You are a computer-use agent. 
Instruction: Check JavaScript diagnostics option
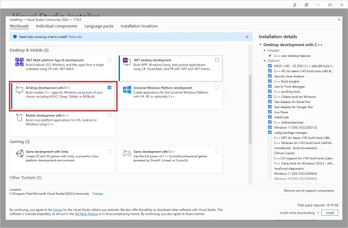click(270, 169)
